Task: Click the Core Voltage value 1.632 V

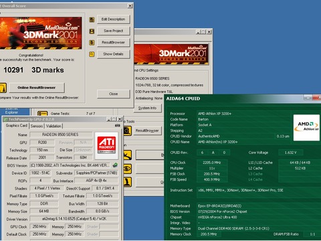Action: 291,153
